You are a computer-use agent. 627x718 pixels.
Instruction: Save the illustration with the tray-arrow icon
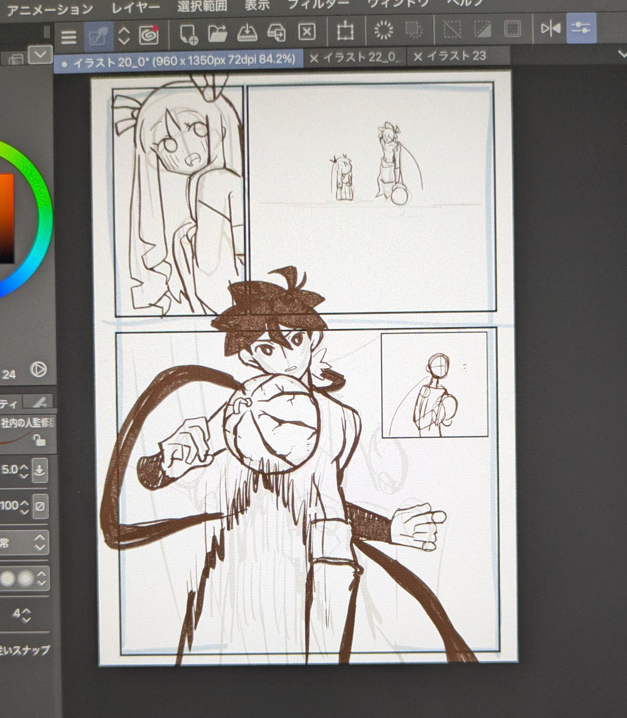pos(248,33)
